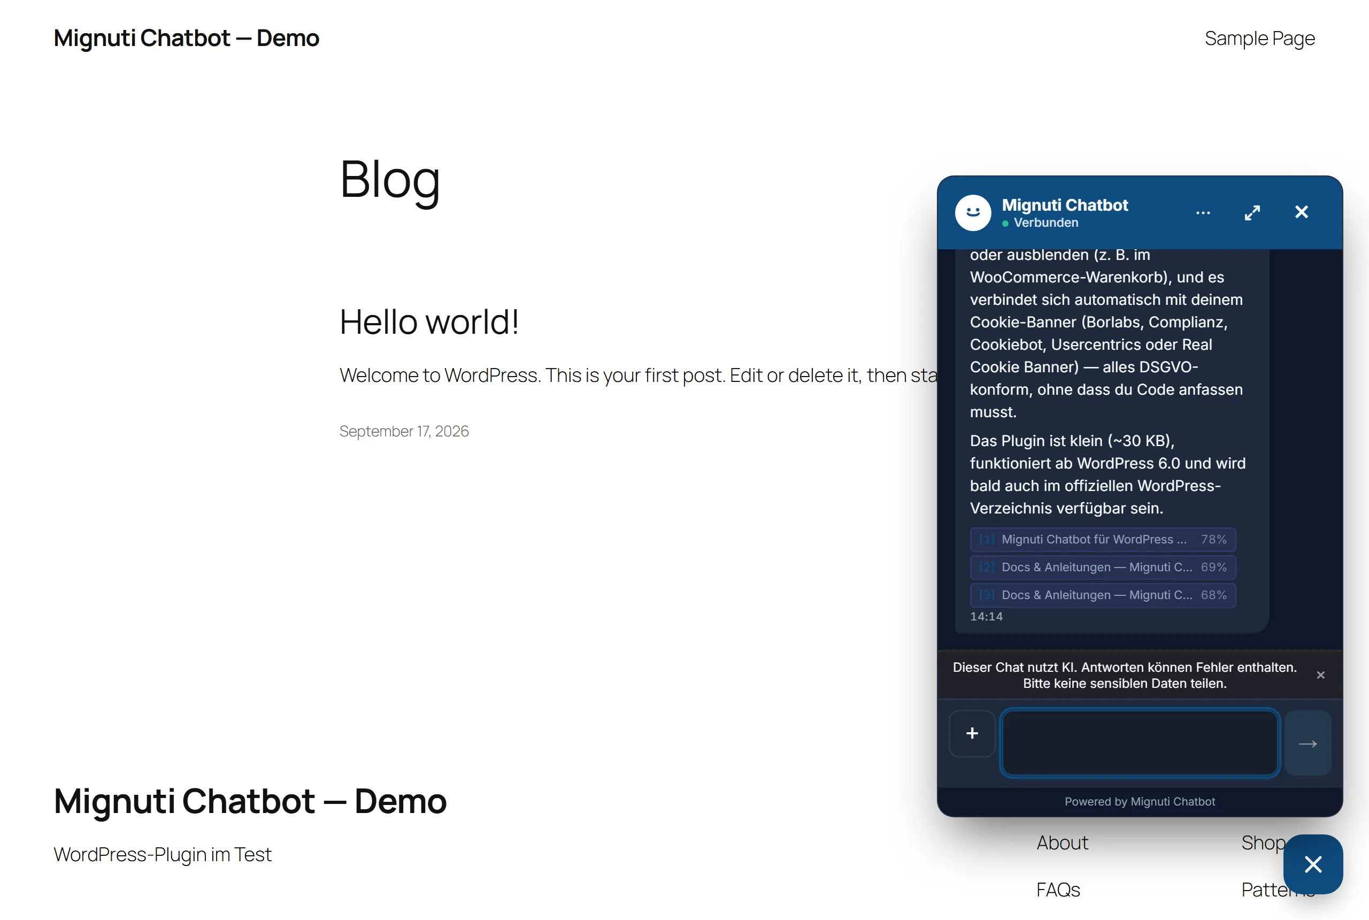This screenshot has width=1369, height=920.
Task: Click the September 17, 2026 post date
Action: (x=404, y=431)
